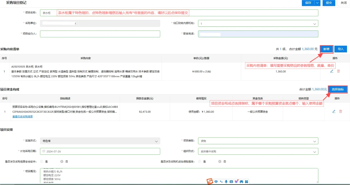
Task: Click the 项目概况 text area
Action: (x=179, y=176)
